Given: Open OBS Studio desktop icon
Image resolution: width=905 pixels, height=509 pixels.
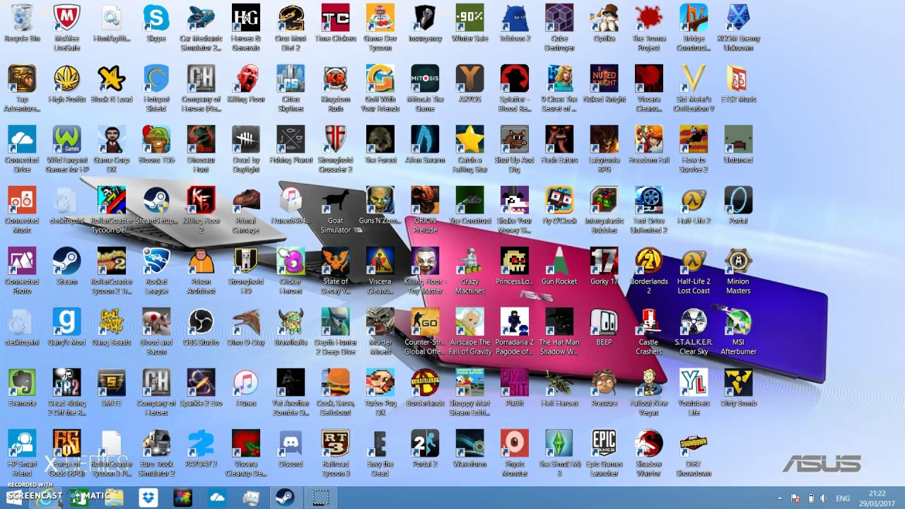Looking at the screenshot, I should 201,327.
